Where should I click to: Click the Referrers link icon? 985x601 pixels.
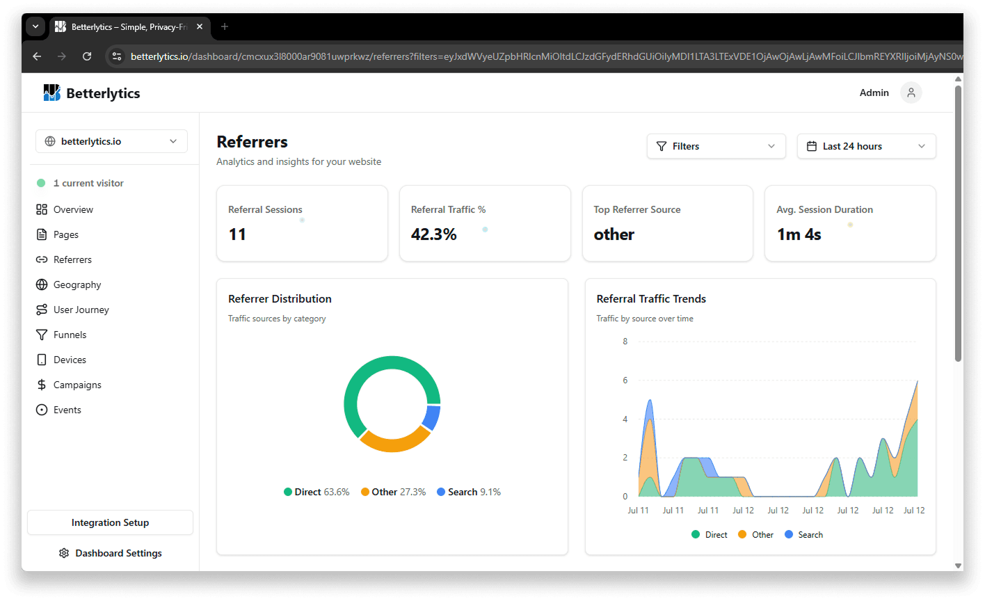pyautogui.click(x=42, y=259)
